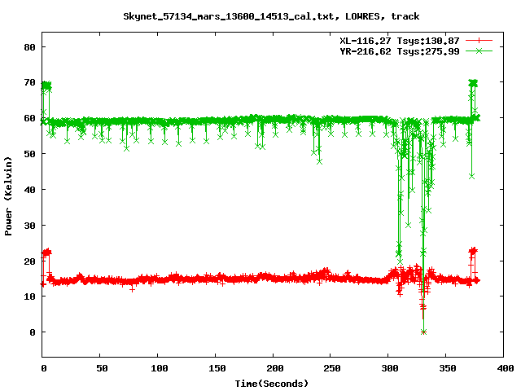521x391 pixels.
Task: Click y-axis tick label 60
Action: tap(29, 118)
